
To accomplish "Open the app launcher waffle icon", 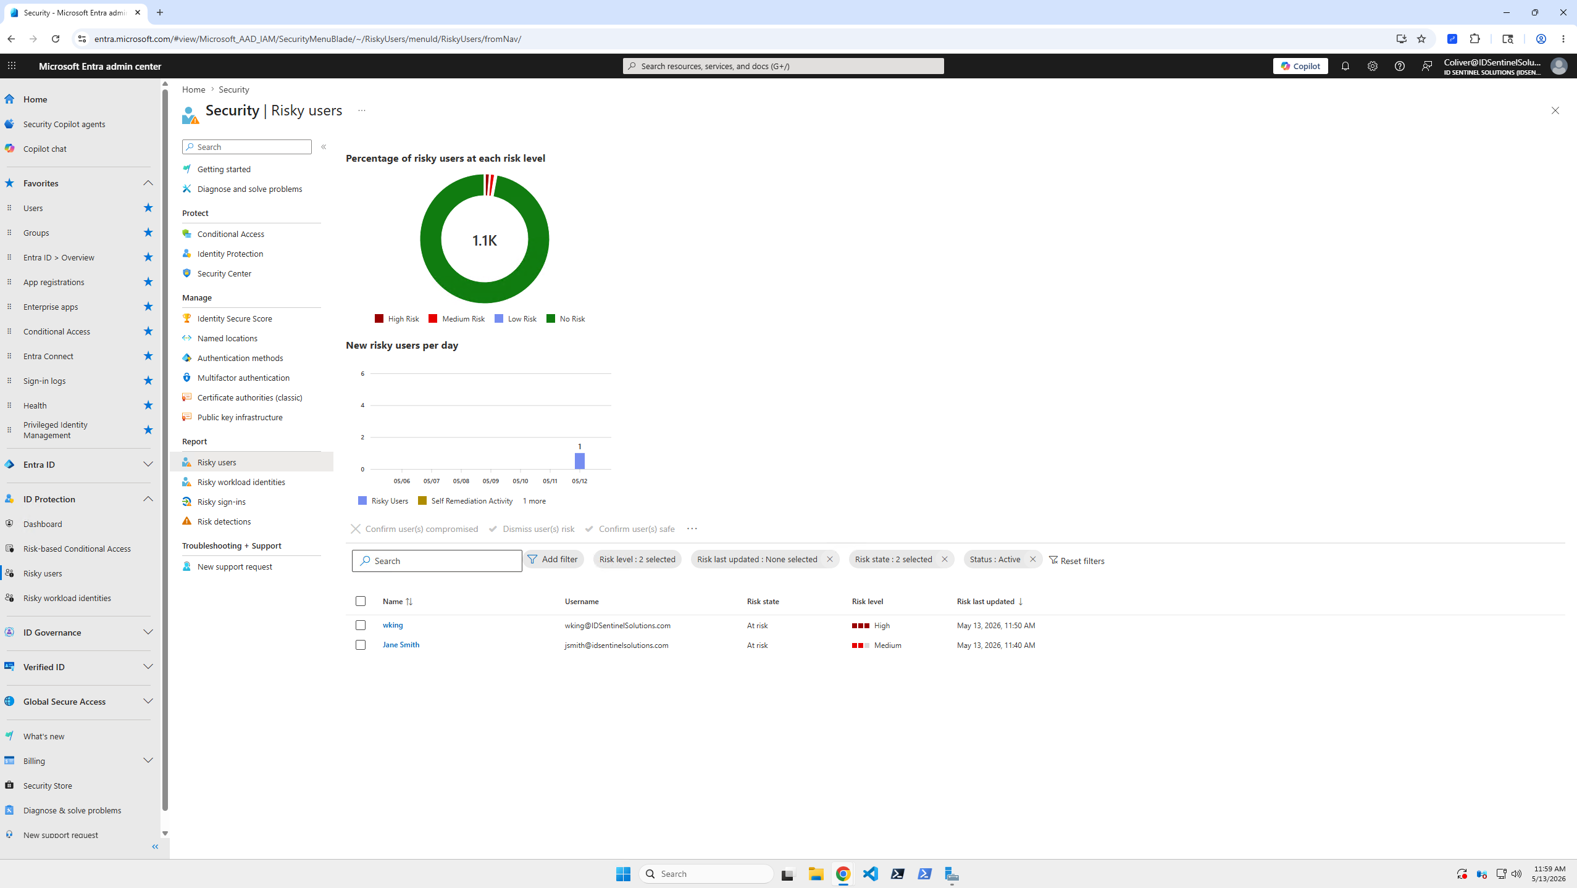I will 12,66.
